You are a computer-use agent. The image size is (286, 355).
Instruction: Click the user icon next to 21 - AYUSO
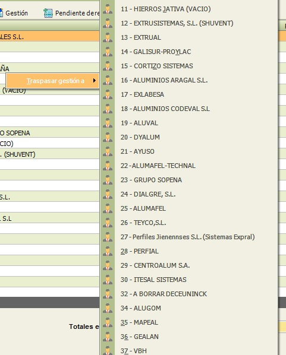coord(108,151)
